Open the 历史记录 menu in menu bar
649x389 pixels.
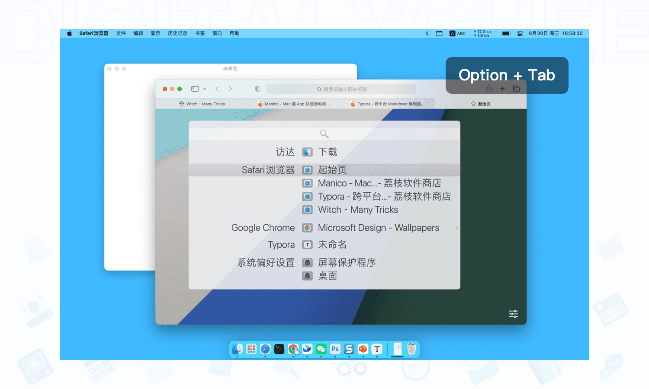point(177,33)
